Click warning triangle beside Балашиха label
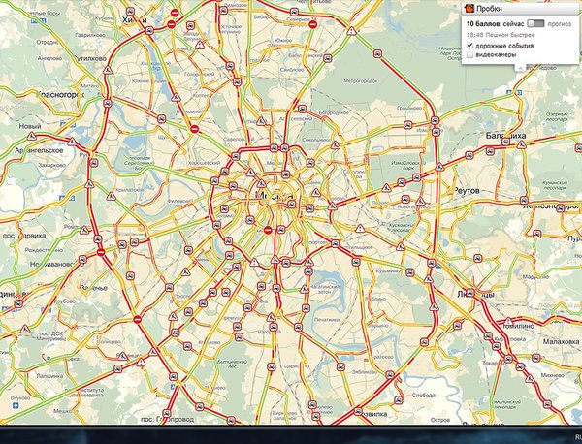Viewport: 582px width, 444px height. click(x=522, y=143)
